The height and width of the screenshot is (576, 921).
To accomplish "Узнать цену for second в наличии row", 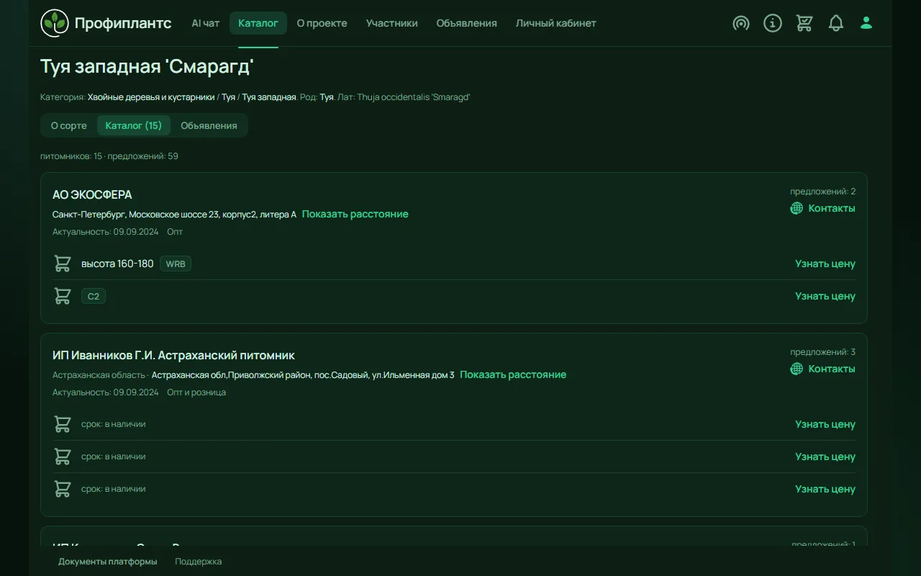I will (825, 456).
